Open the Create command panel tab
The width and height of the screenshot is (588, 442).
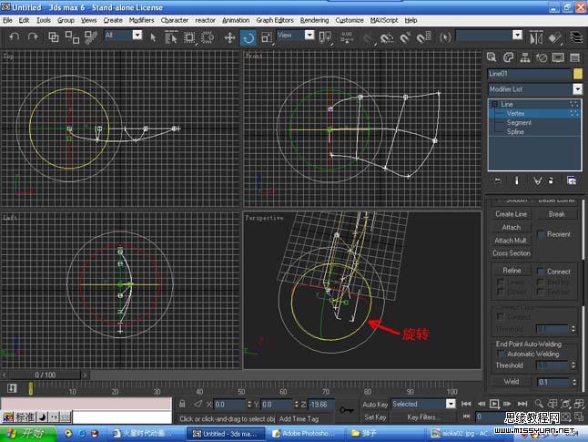coord(492,57)
